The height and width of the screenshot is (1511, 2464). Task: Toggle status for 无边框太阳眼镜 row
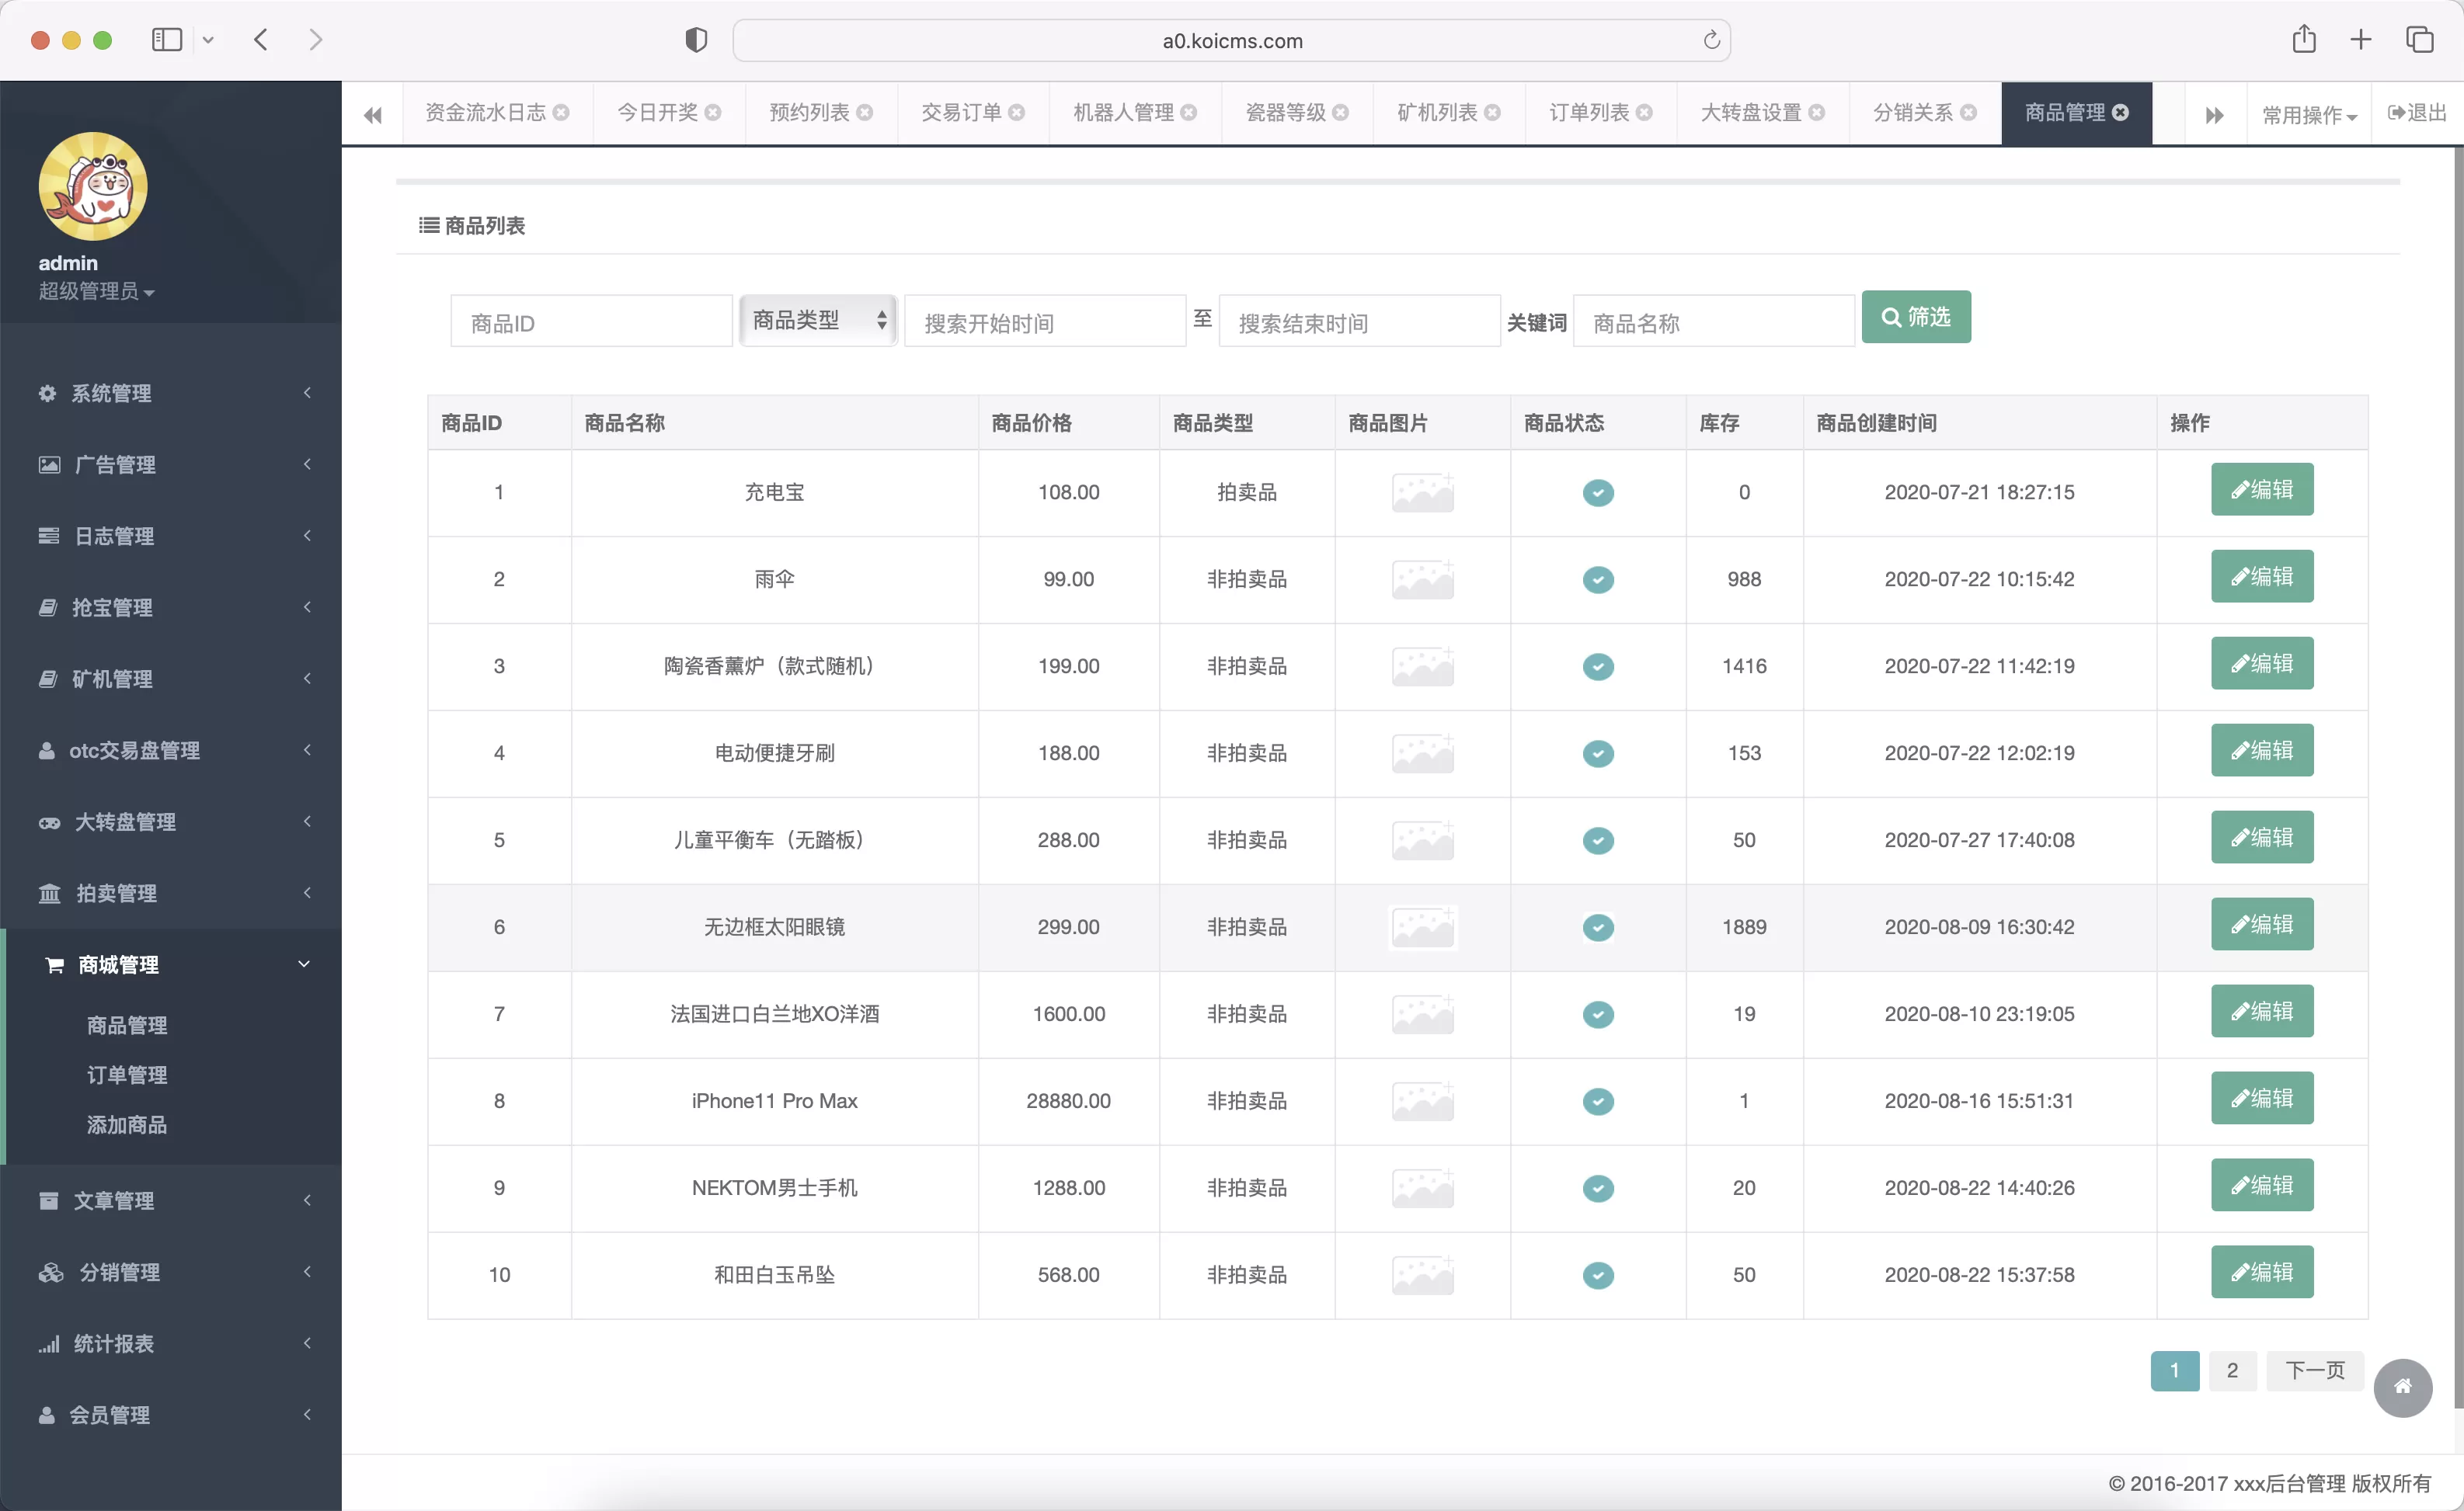(1598, 927)
